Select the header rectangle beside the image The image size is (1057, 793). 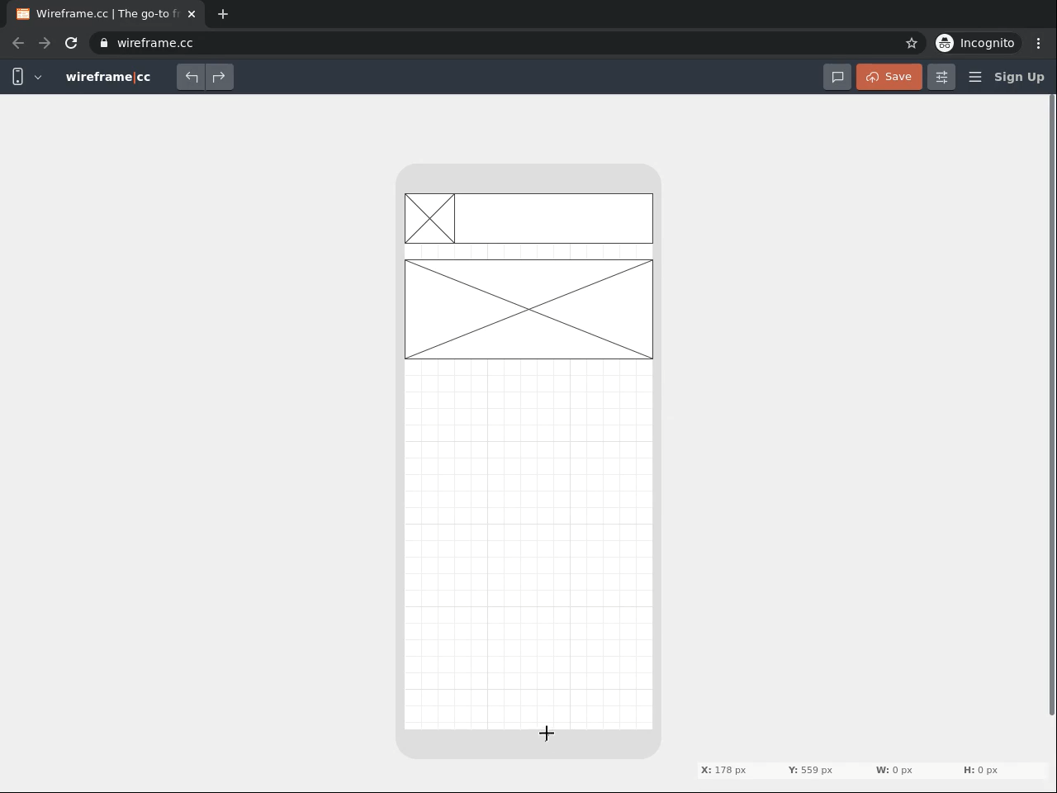(553, 218)
